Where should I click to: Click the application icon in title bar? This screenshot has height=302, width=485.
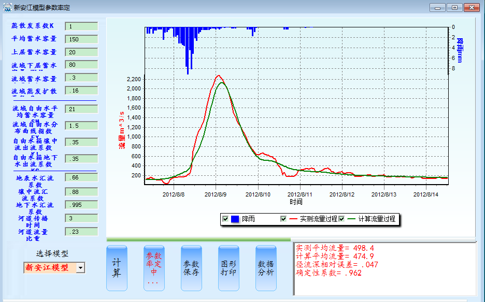[x=7, y=8]
